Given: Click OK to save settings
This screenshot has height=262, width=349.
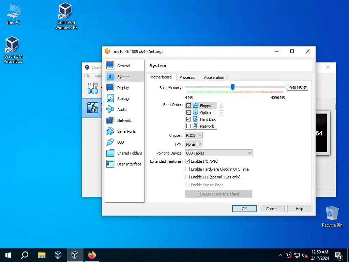Looking at the screenshot, I should pos(244,209).
